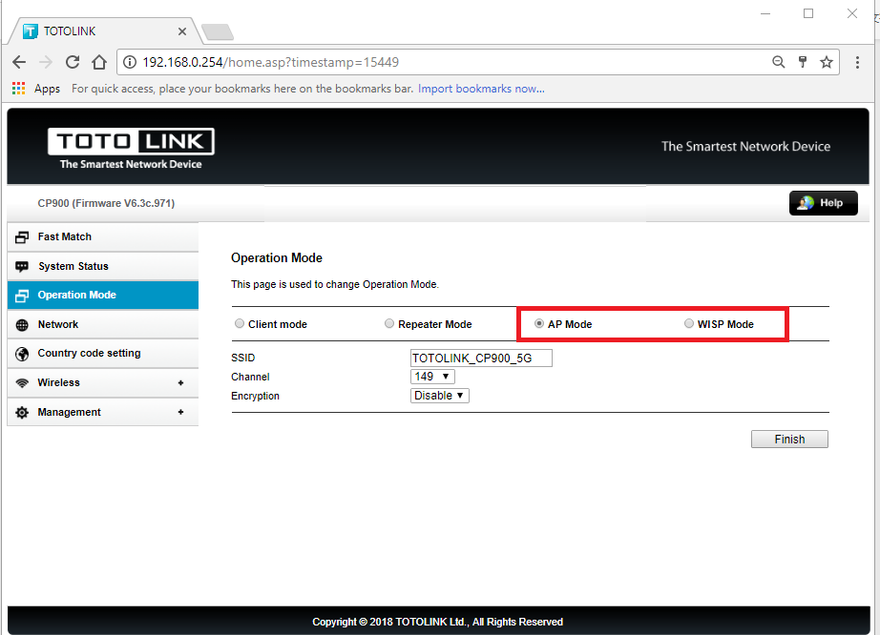
Task: Open the Operation Mode menu item
Action: (103, 296)
